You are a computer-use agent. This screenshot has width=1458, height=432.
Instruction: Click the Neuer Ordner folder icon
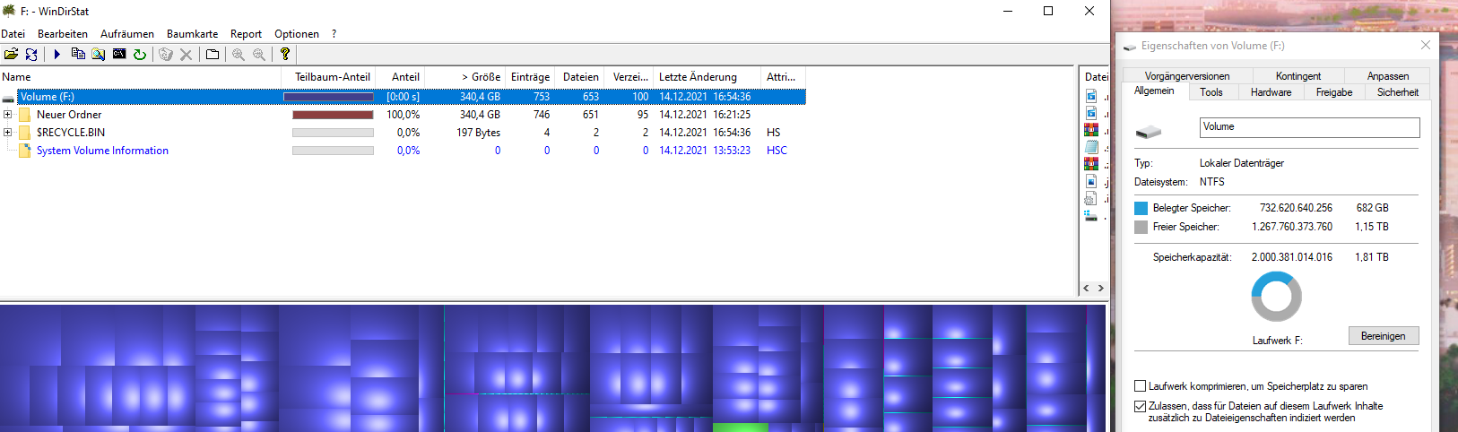[x=25, y=115]
